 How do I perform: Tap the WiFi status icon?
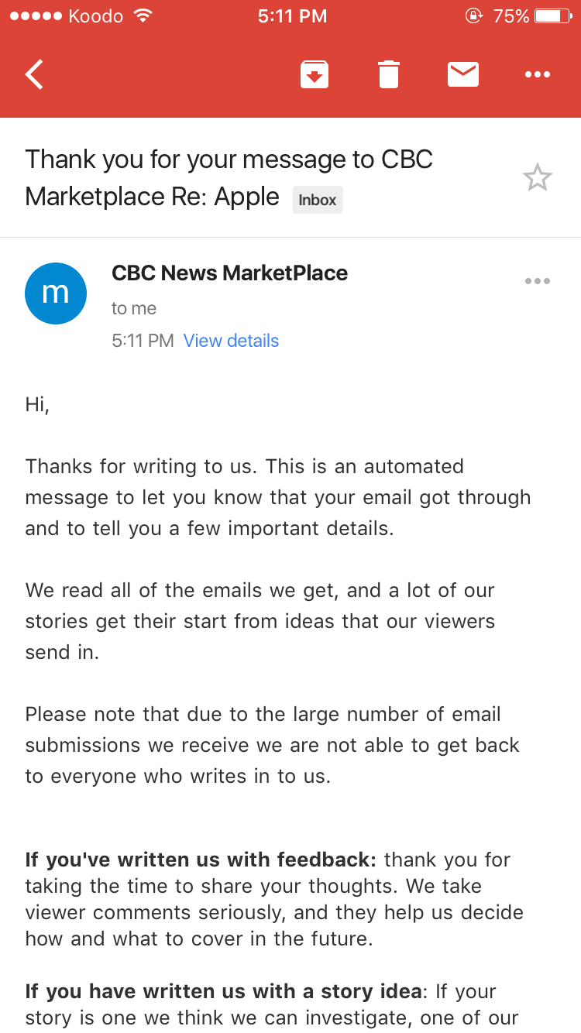coord(143,15)
